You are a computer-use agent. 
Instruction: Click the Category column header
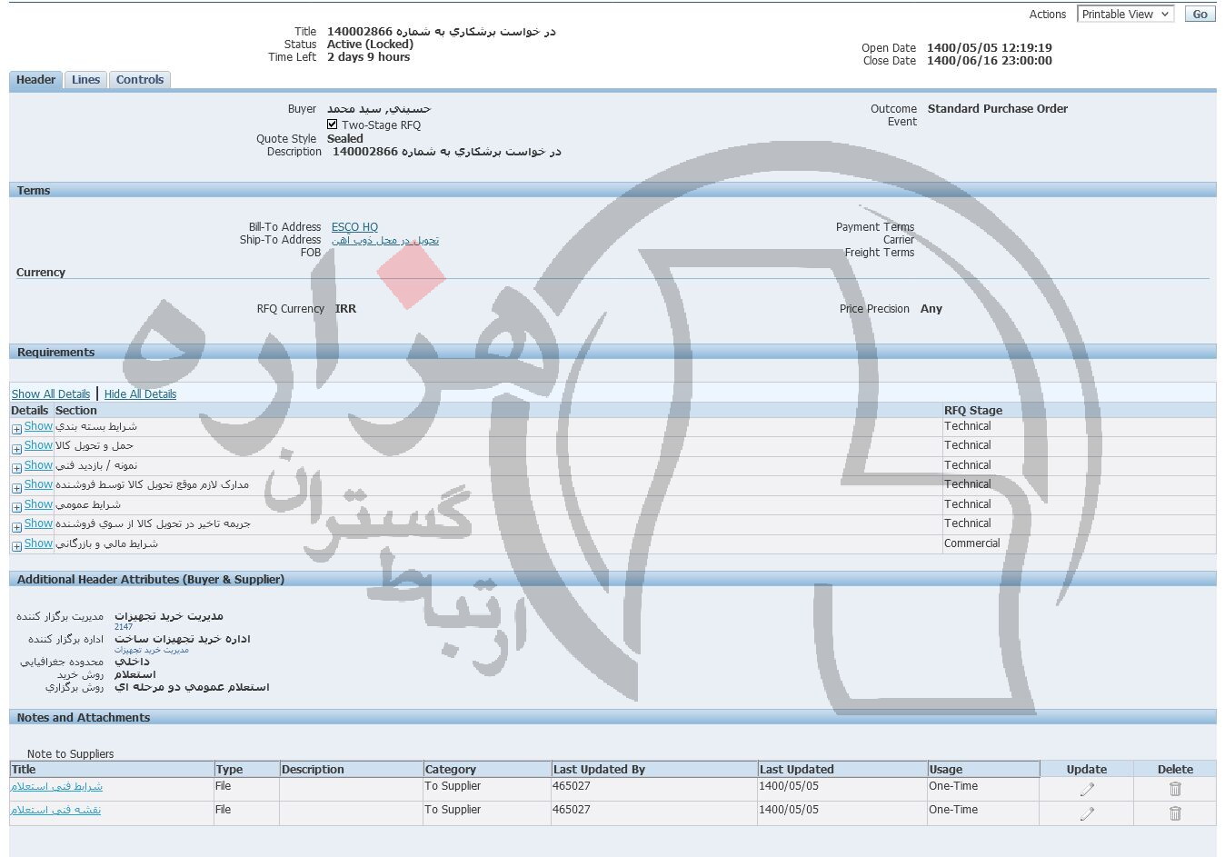coord(487,770)
